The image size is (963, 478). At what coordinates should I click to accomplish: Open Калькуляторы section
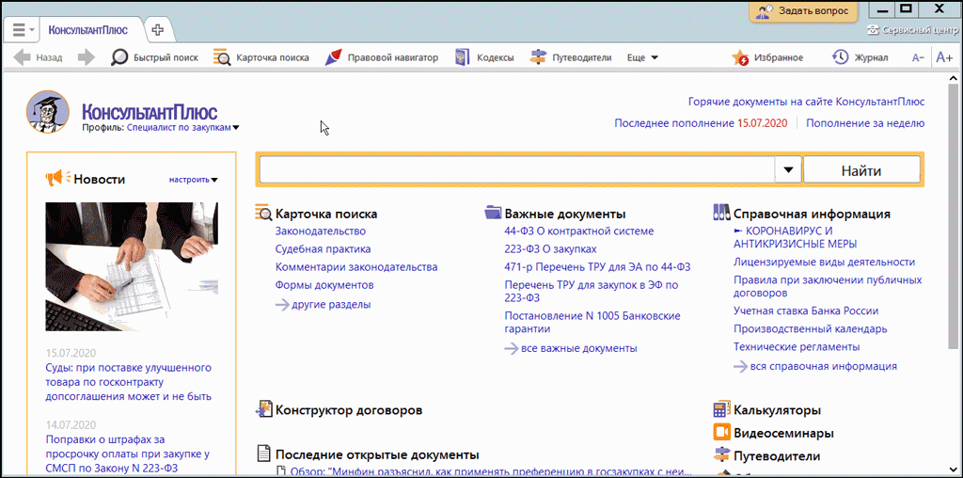pyautogui.click(x=778, y=410)
